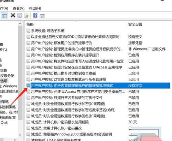
Task: Open the 操作(A) menu
Action: [x=4, y=9]
